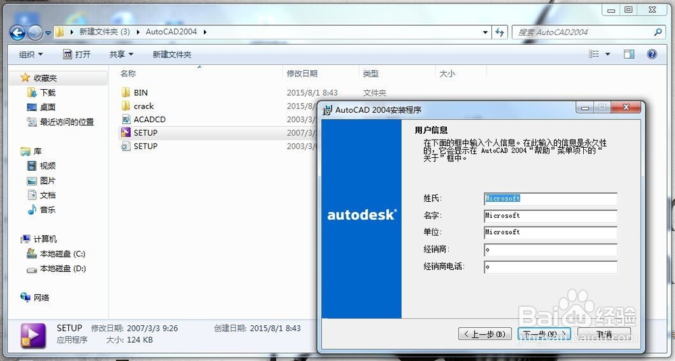Viewport: 675px width, 361px height.
Task: Click the magnifier icon in the search box
Action: pyautogui.click(x=657, y=32)
